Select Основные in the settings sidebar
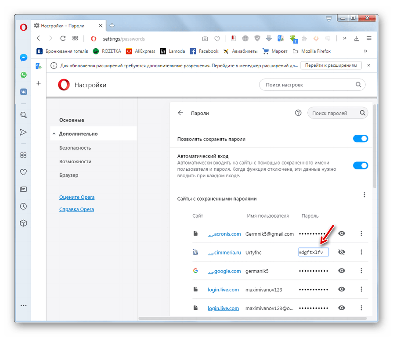Viewport: 393px width, 337px height. coord(72,120)
